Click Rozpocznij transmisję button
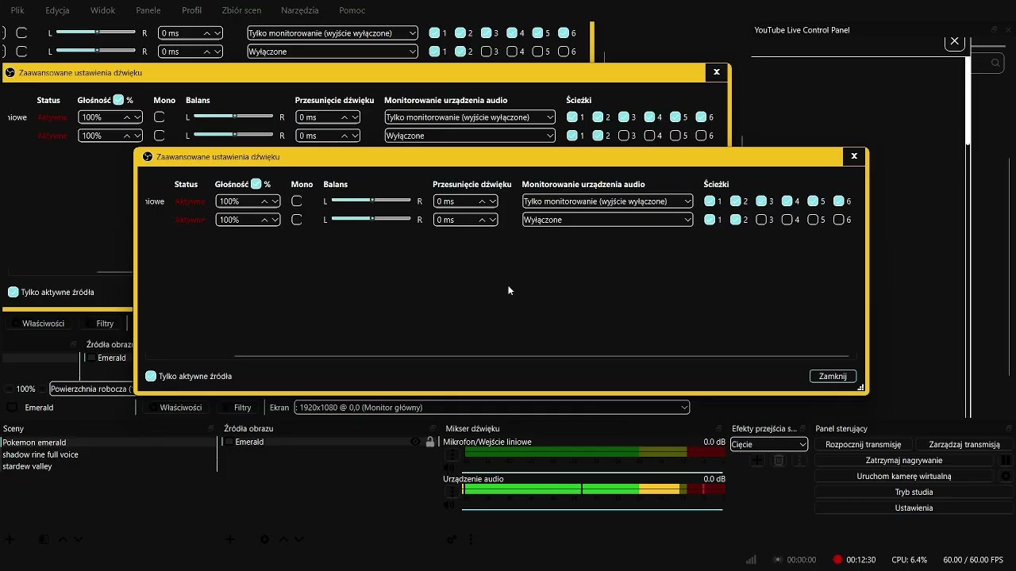 [863, 444]
